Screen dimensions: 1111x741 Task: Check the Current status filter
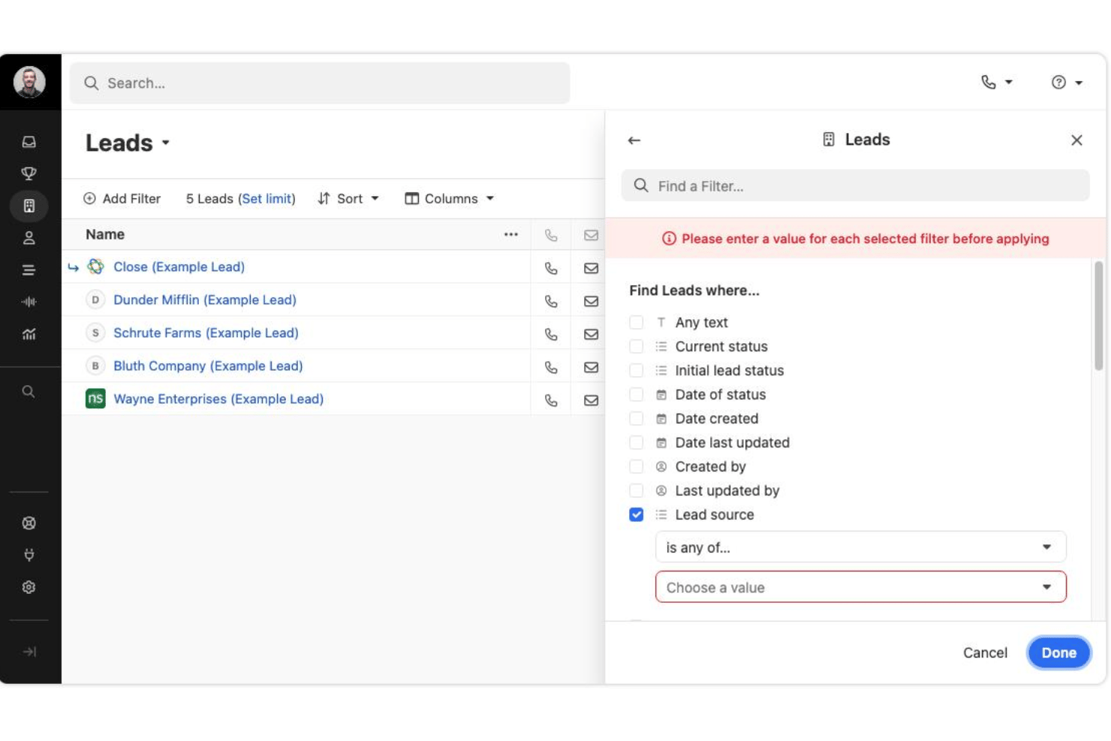coord(637,346)
